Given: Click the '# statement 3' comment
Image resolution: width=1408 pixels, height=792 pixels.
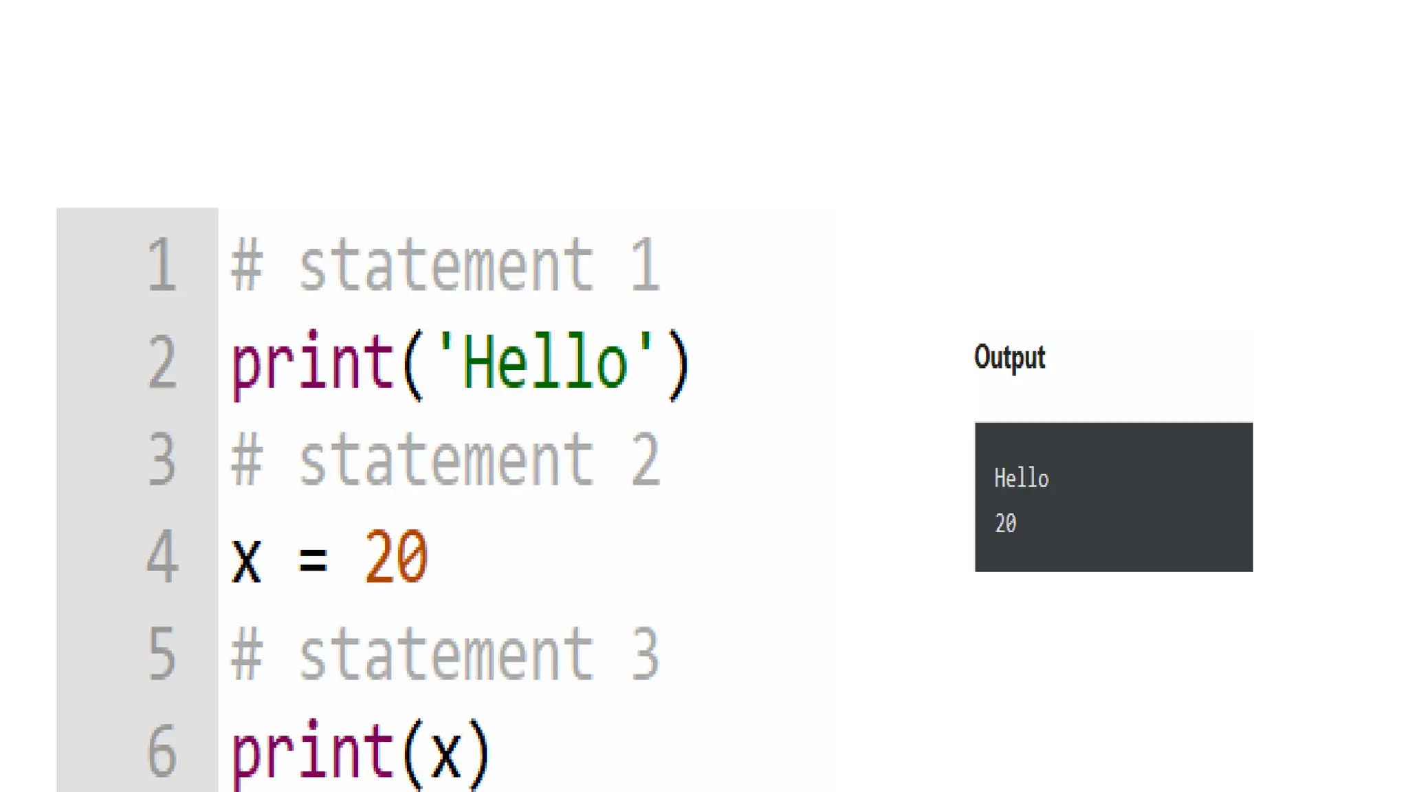Looking at the screenshot, I should click(445, 654).
